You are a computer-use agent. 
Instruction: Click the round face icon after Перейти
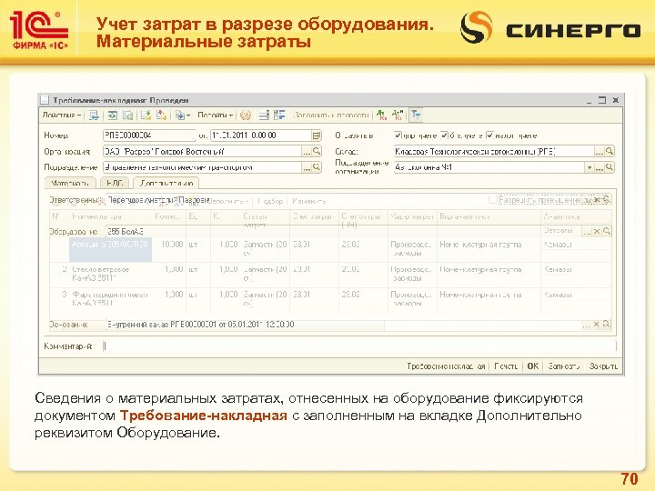pyautogui.click(x=246, y=115)
